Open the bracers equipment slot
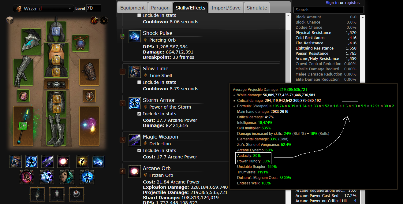The width and height of the screenshot is (403, 204). pyautogui.click(x=89, y=72)
